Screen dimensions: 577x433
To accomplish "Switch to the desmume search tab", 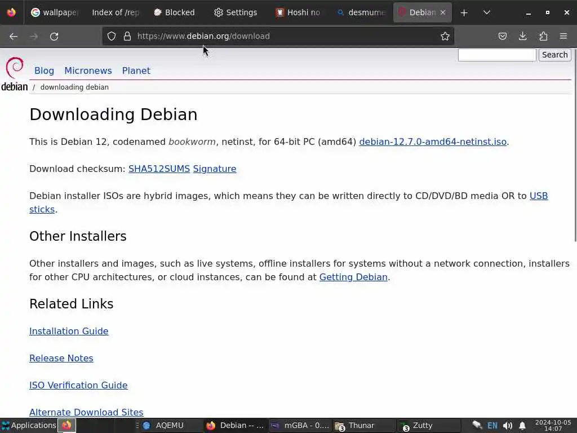I will (361, 12).
